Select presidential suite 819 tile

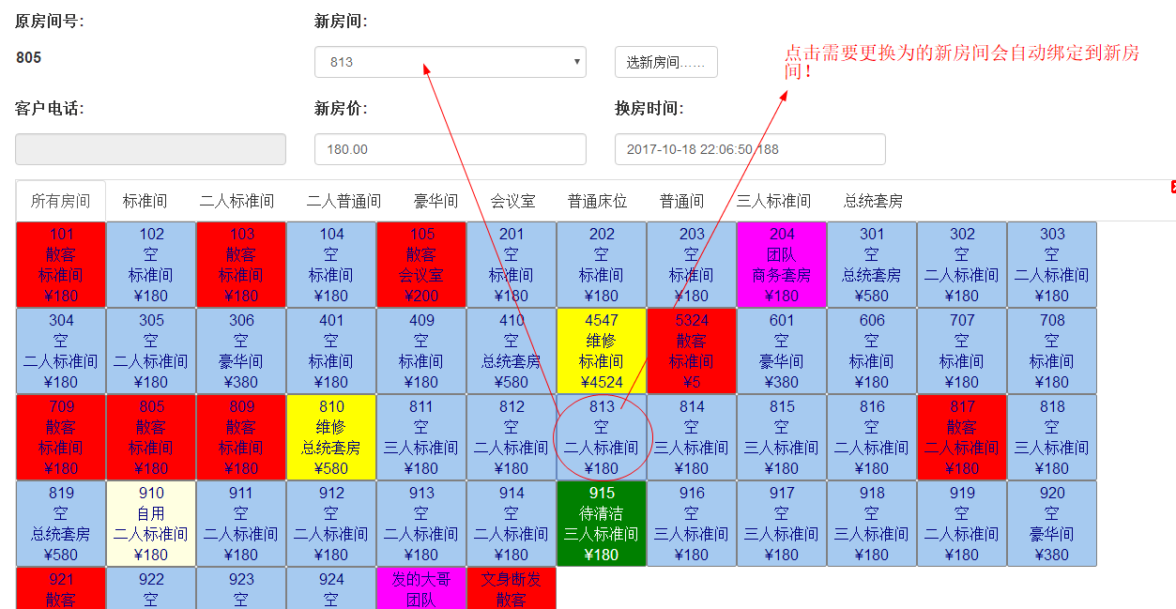point(61,524)
